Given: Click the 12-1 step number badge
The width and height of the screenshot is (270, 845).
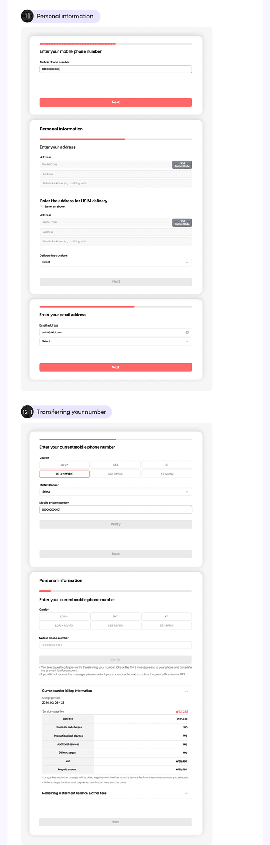Looking at the screenshot, I should (x=27, y=412).
